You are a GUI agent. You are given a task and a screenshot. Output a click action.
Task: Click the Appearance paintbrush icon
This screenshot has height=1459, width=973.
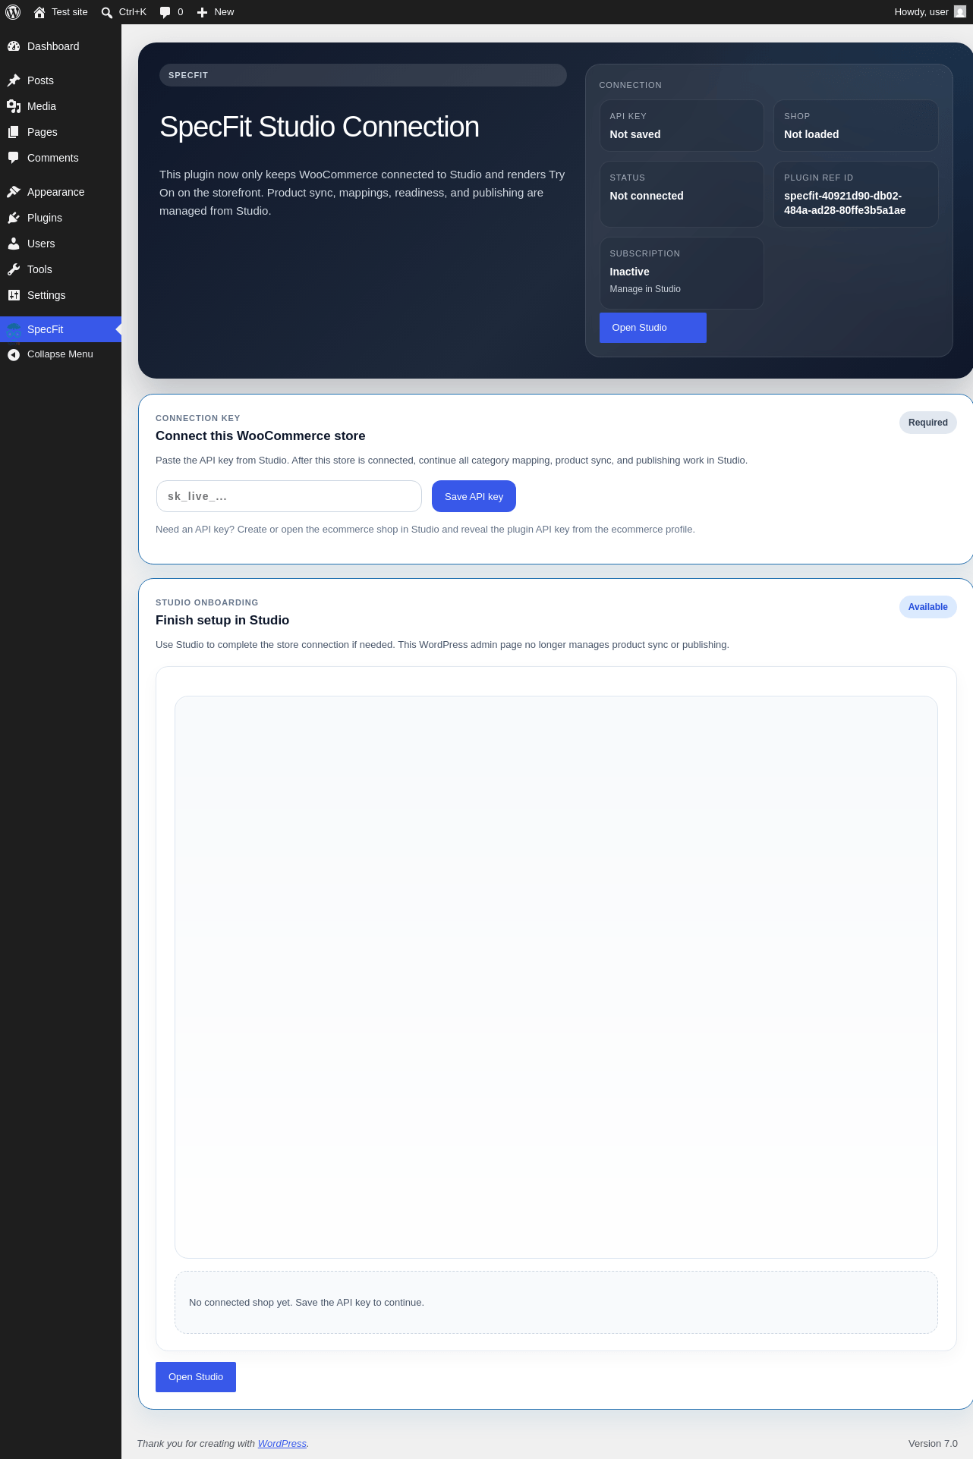click(14, 192)
